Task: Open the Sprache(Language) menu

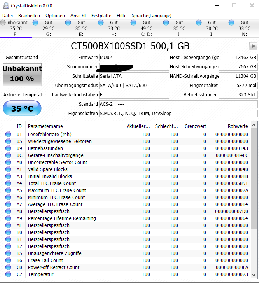Action: 152,16
